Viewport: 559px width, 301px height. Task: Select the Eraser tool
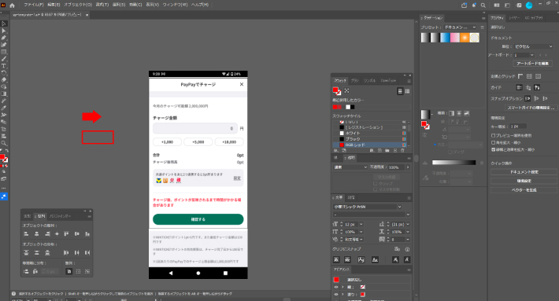(4, 79)
